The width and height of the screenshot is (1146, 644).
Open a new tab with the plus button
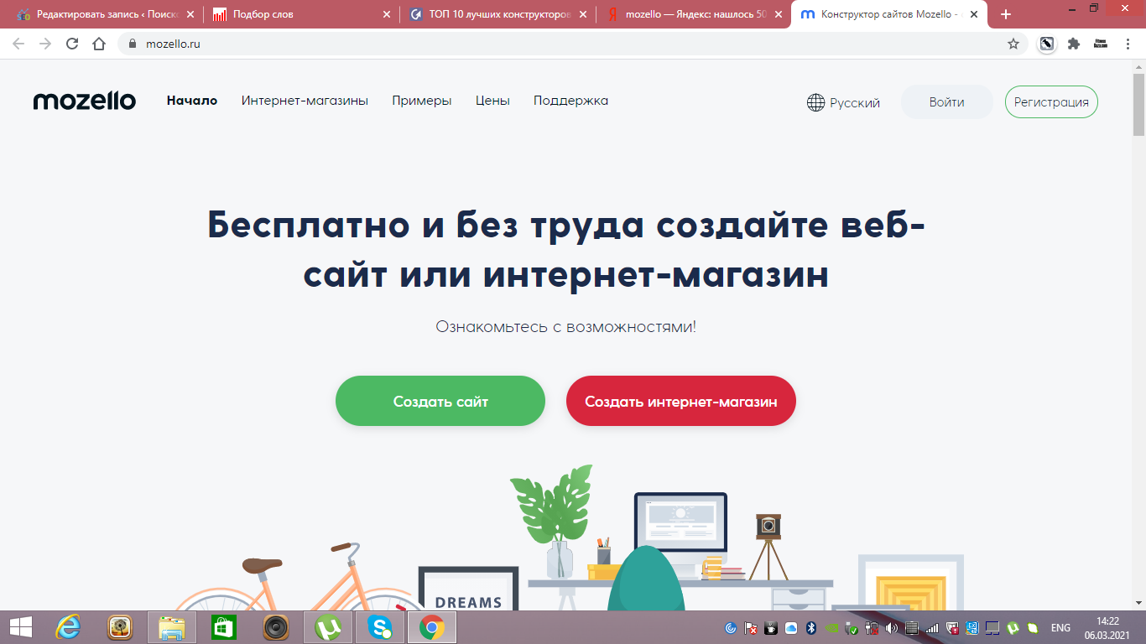(x=1006, y=14)
